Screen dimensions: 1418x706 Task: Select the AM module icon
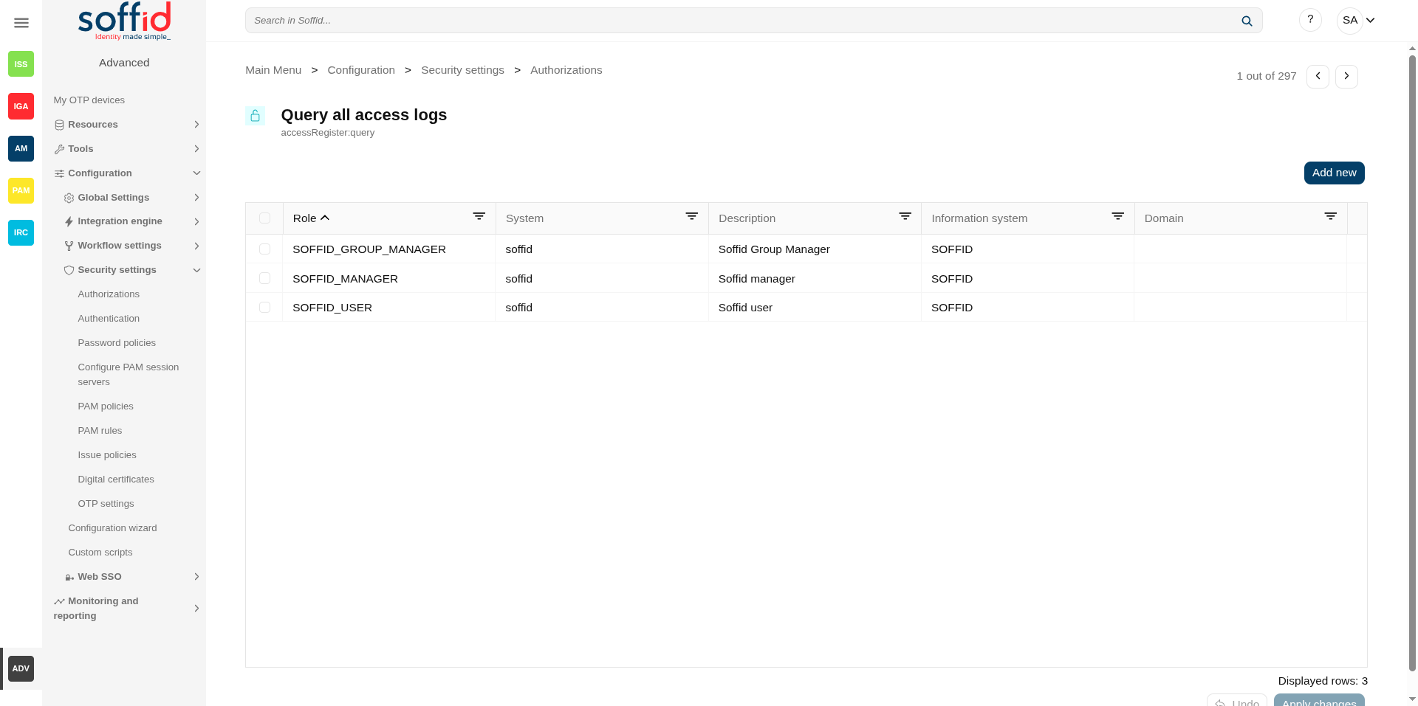(21, 148)
